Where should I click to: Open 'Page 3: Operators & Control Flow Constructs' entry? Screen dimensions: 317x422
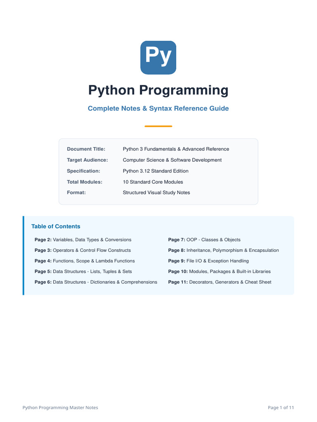(x=83, y=250)
